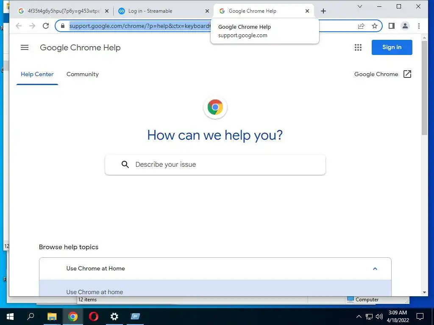Open the Community tab

[x=83, y=74]
